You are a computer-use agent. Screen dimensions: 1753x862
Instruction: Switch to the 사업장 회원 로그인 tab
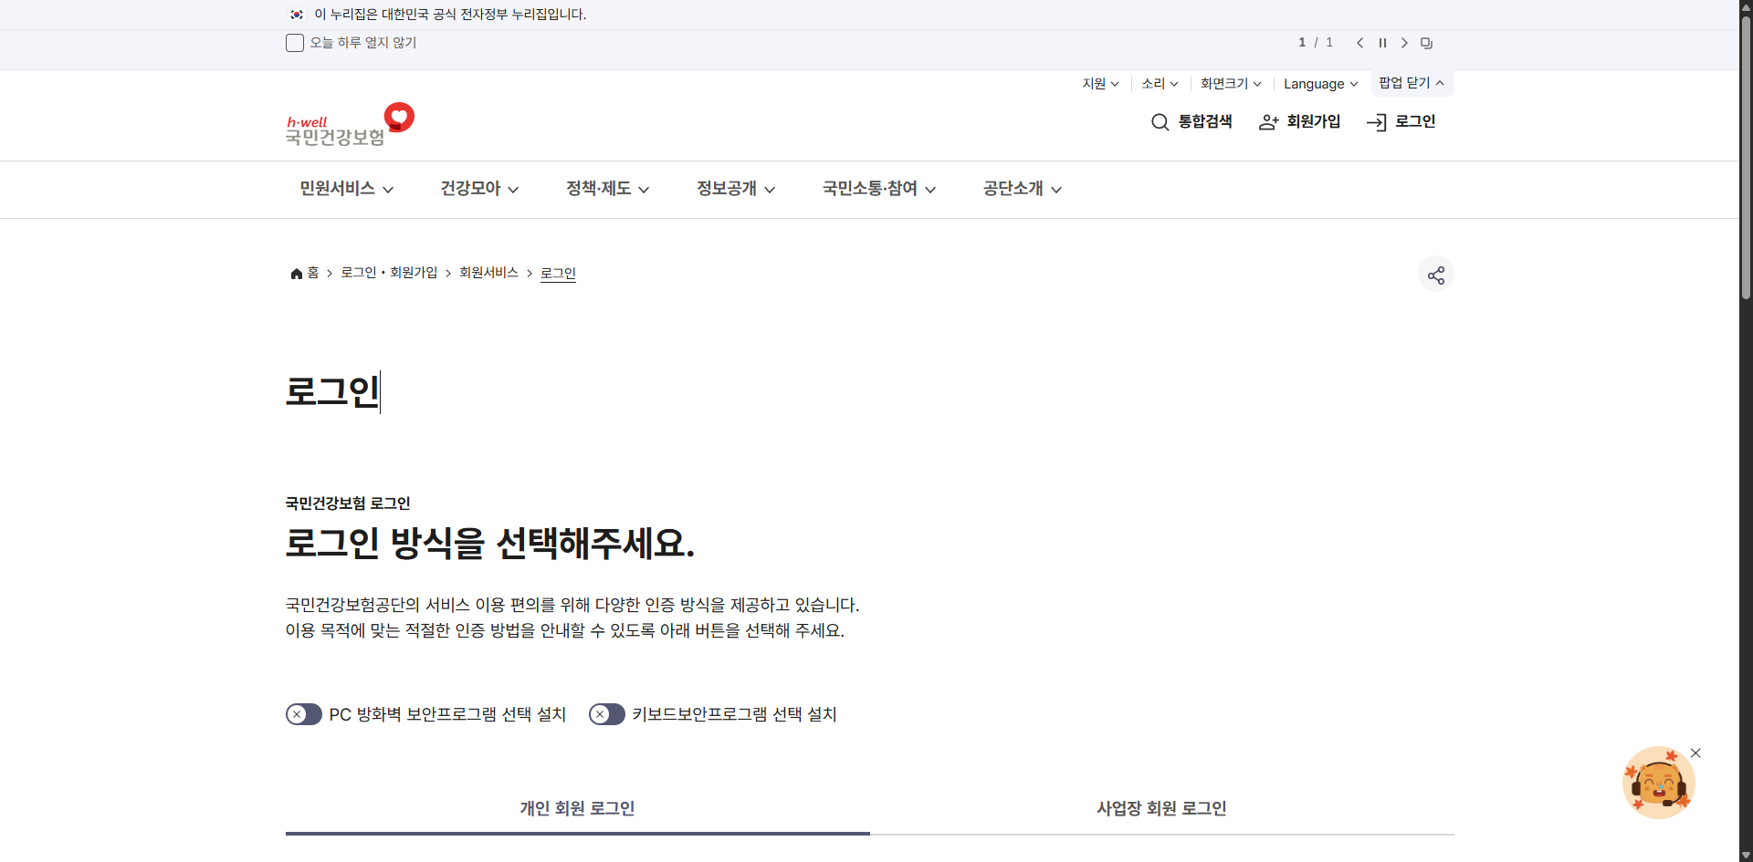pyautogui.click(x=1160, y=808)
